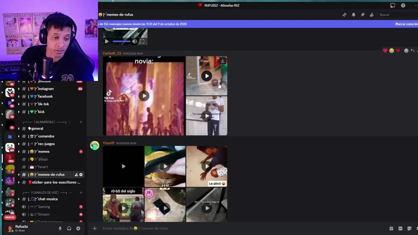Screen dimensions: 418x235
Task: Open the fanart channel
Action: point(52,167)
